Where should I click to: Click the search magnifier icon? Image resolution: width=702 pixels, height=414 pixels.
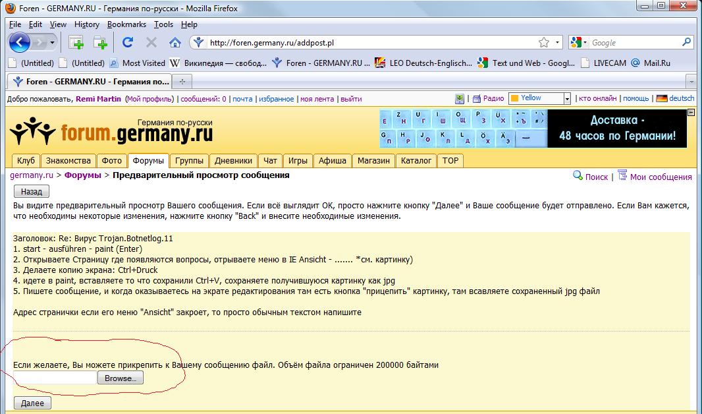[x=686, y=43]
